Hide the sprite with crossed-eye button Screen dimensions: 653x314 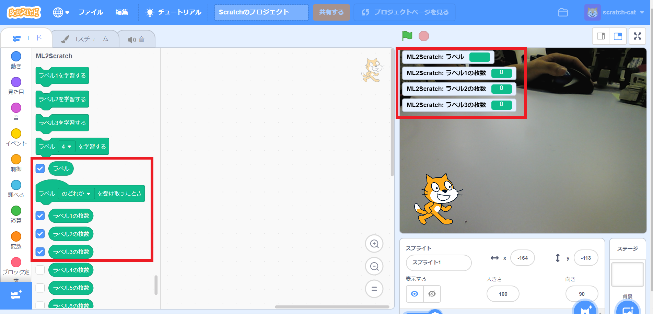point(432,294)
